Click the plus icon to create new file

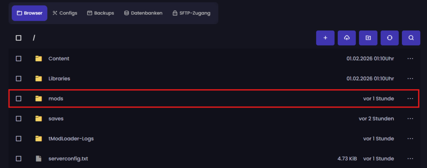tap(325, 38)
